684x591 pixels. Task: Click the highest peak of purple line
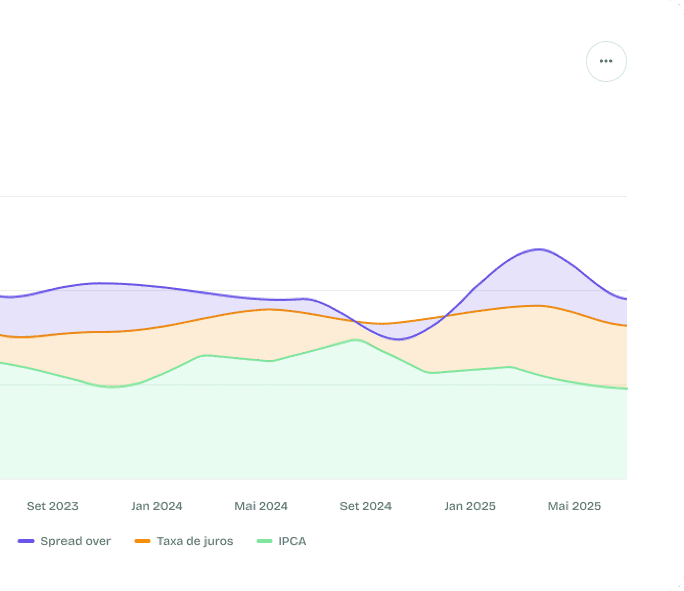click(539, 249)
